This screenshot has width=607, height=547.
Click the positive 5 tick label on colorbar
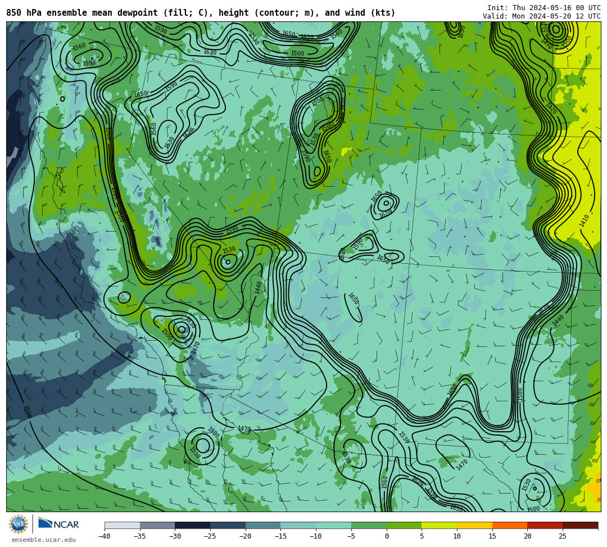point(422,536)
